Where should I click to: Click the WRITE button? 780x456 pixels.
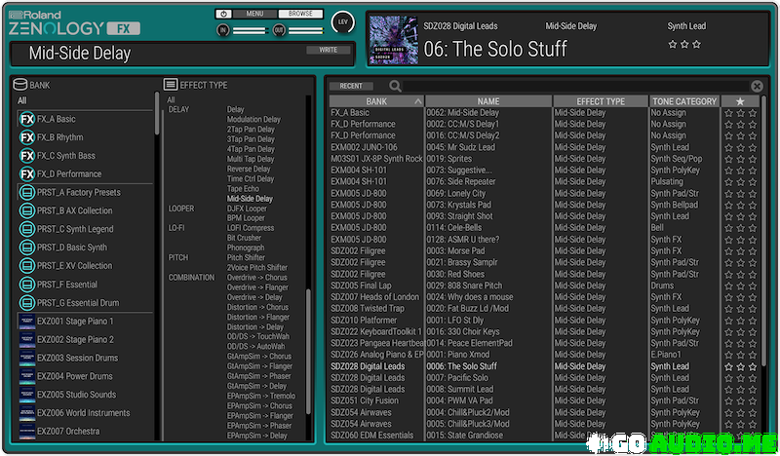point(329,50)
